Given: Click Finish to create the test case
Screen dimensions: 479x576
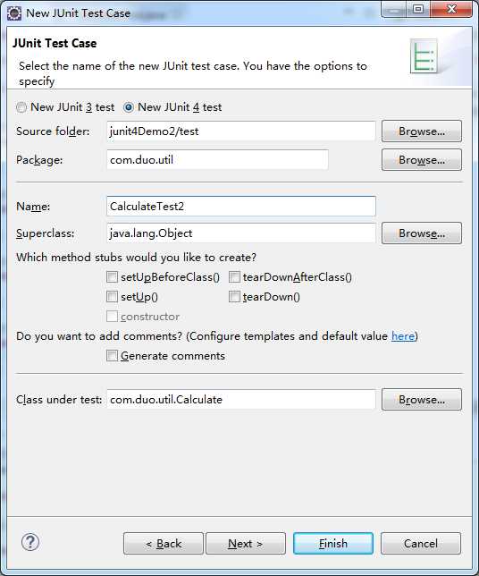Looking at the screenshot, I should (x=333, y=543).
